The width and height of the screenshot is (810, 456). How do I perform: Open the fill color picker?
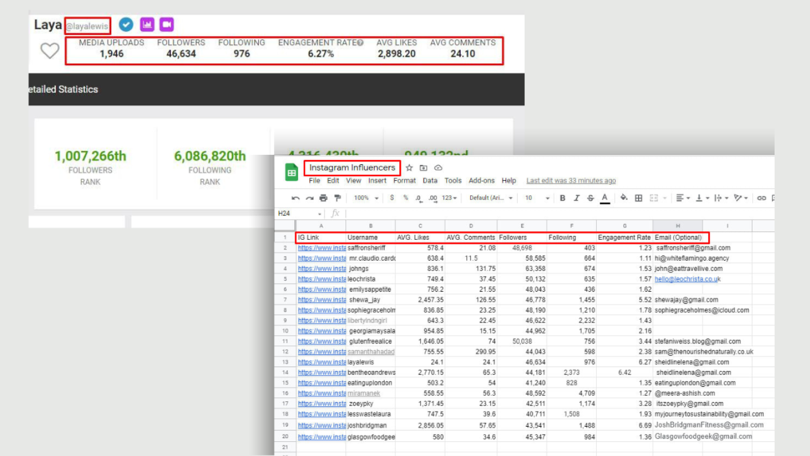[x=624, y=198]
